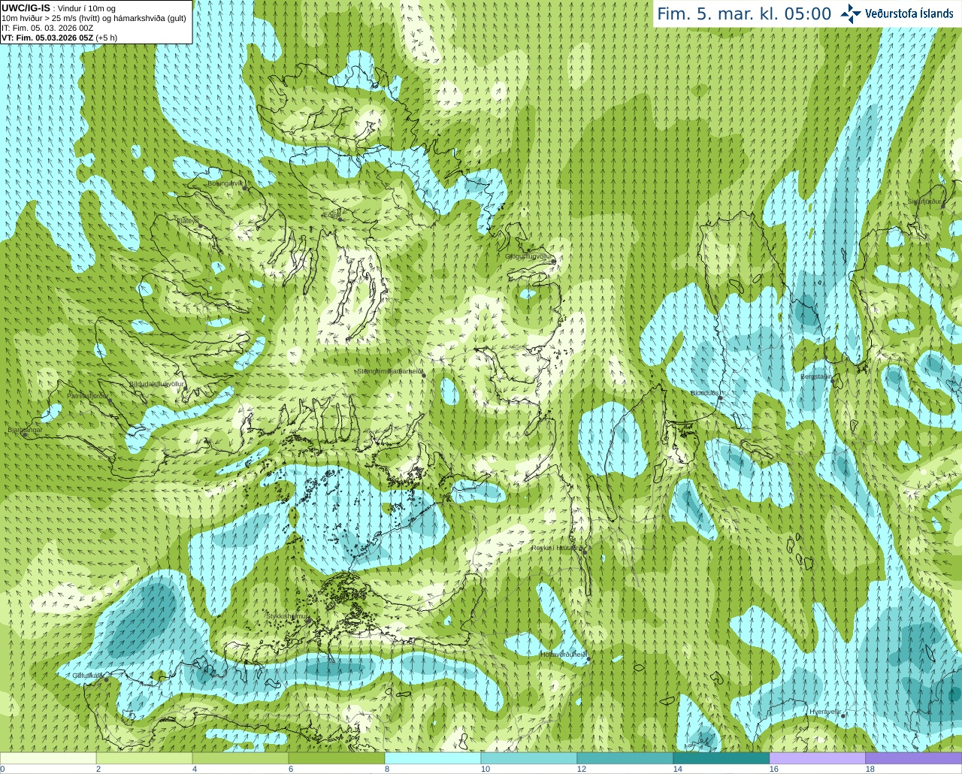Viewport: 962px width, 774px height.
Task: Click the 14–16 m/s dark teal swatch
Action: tap(721, 758)
